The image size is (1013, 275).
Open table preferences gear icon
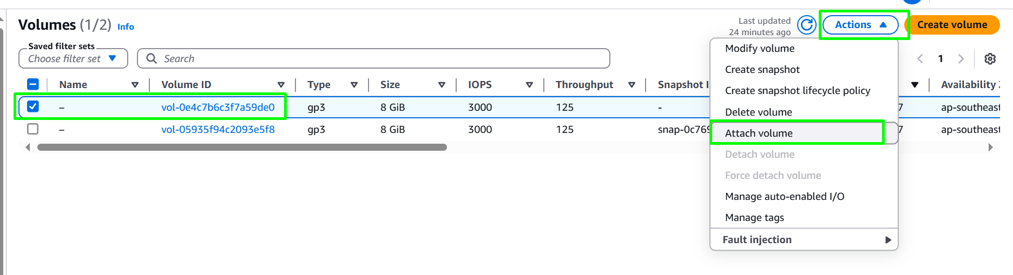click(990, 58)
